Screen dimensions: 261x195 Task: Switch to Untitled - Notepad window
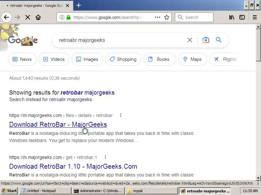(x=45, y=191)
